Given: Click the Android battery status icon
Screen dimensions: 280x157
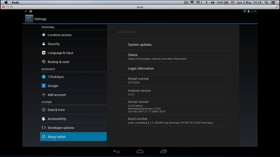Looking at the screenshot, I should click(248, 11).
